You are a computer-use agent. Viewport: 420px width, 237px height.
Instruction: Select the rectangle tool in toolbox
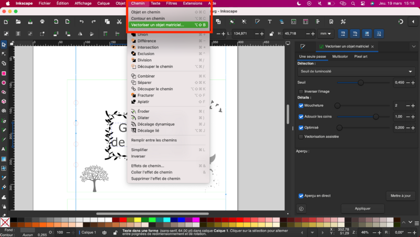click(x=4, y=73)
